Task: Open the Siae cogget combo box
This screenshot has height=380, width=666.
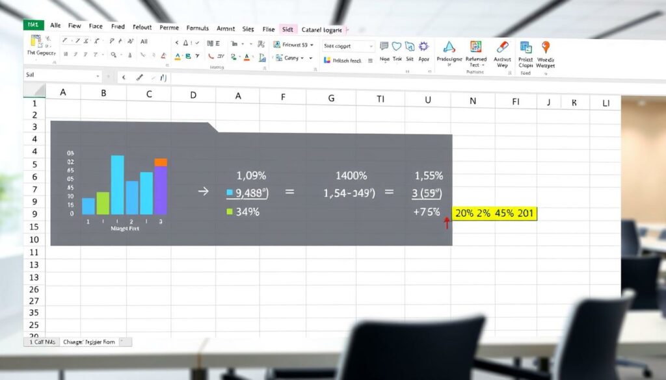Action: [349, 46]
